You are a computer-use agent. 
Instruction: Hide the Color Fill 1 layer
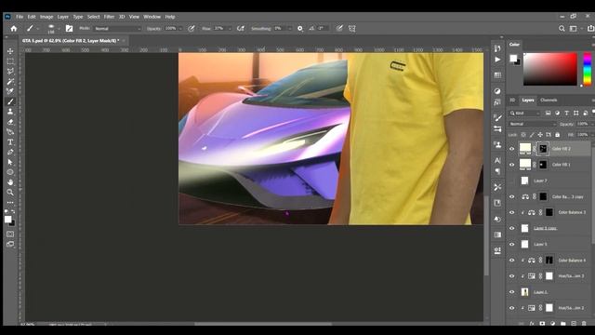tap(512, 165)
